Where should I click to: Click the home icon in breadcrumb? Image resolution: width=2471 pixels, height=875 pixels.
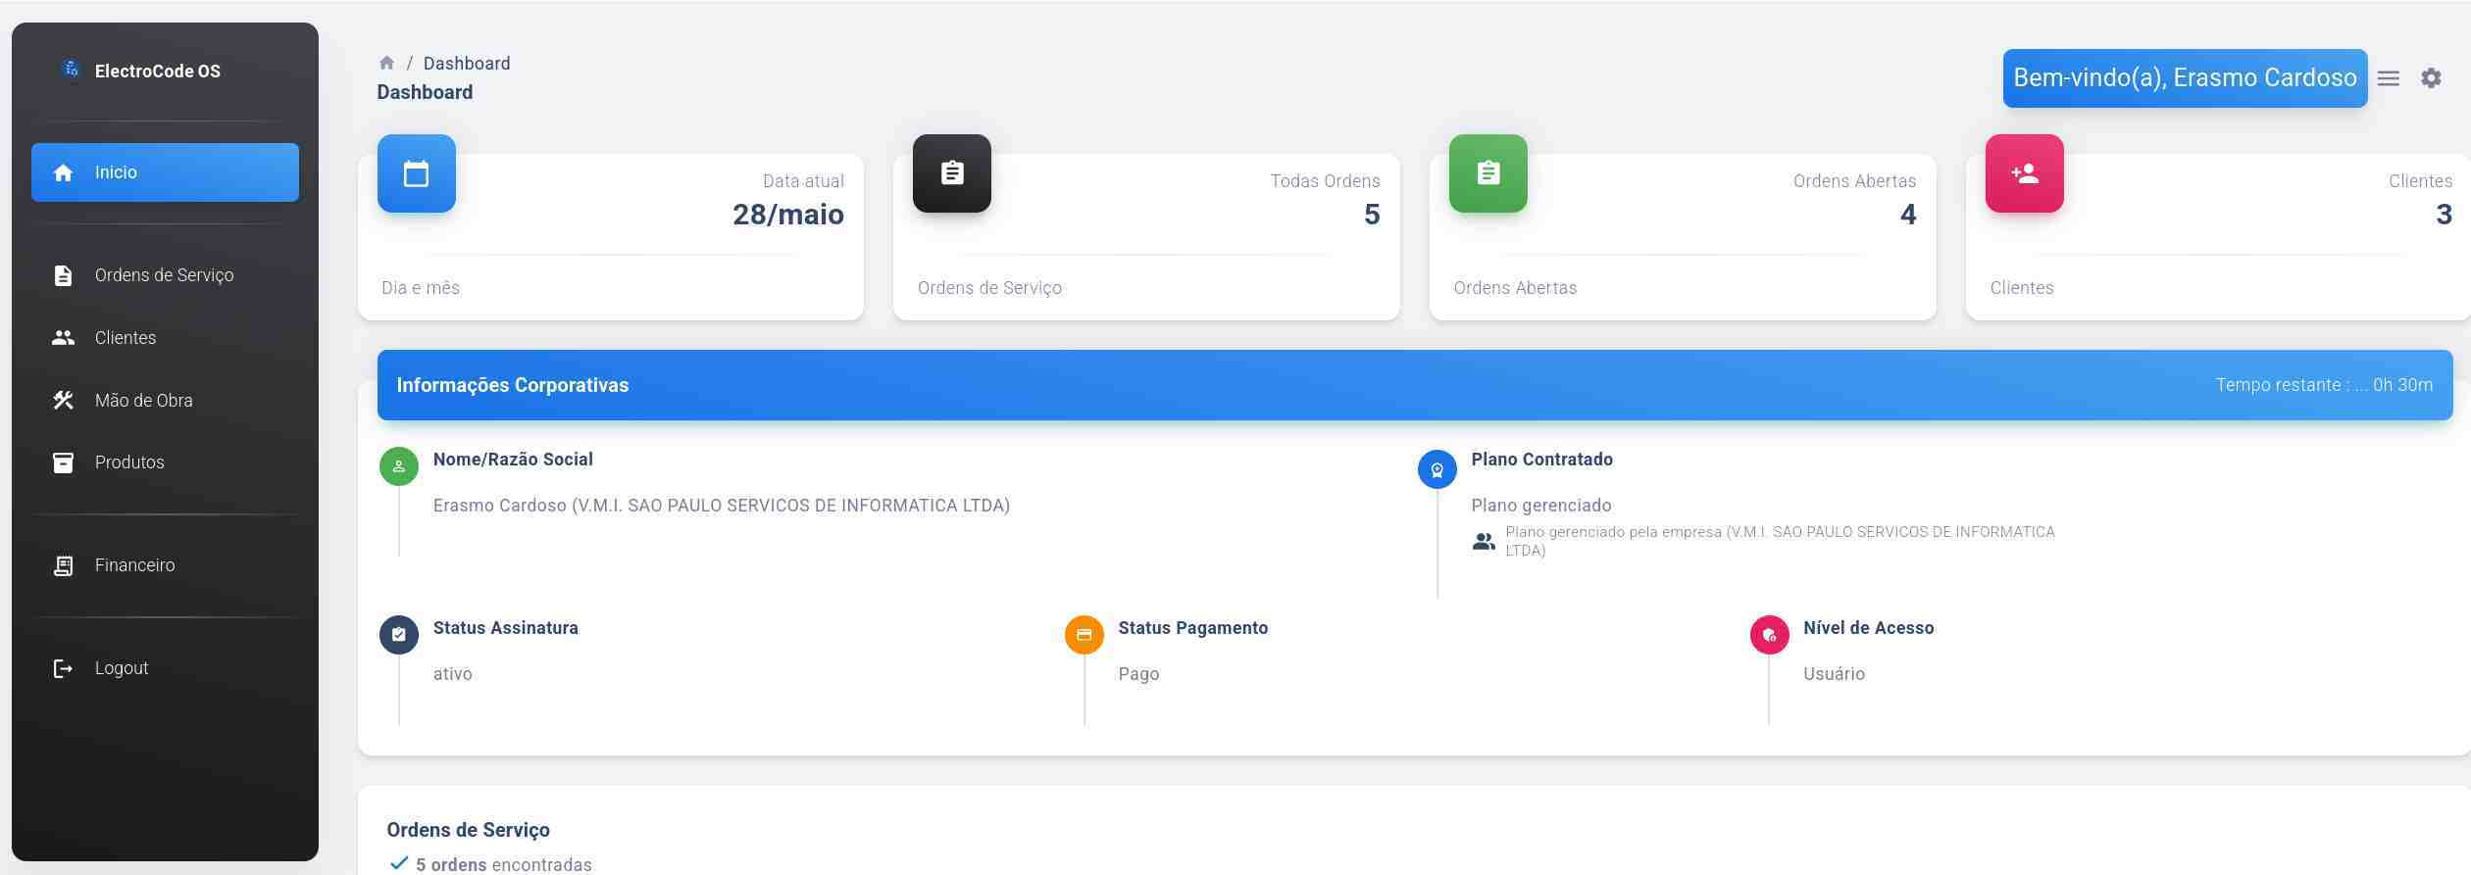(x=386, y=63)
